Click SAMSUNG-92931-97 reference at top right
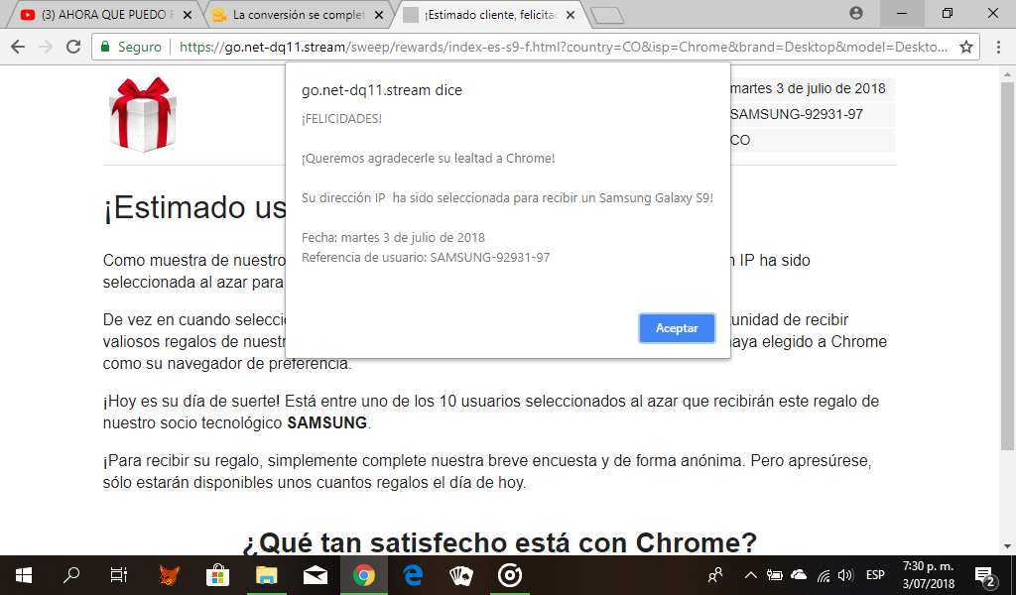The image size is (1016, 595). tap(797, 115)
